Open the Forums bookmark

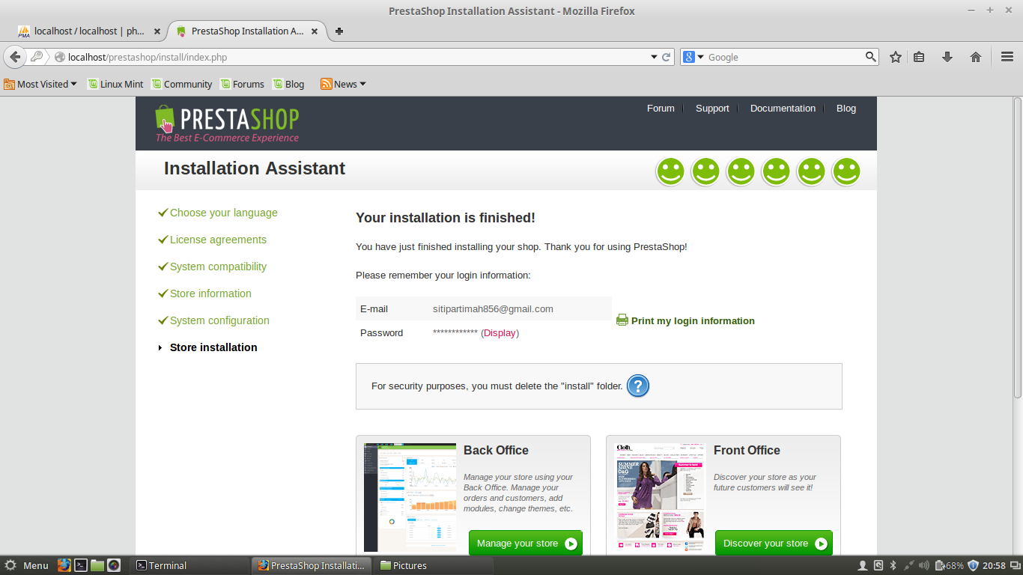coord(242,84)
